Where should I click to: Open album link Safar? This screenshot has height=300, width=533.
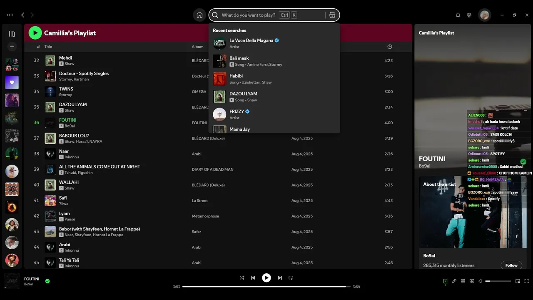point(196,232)
